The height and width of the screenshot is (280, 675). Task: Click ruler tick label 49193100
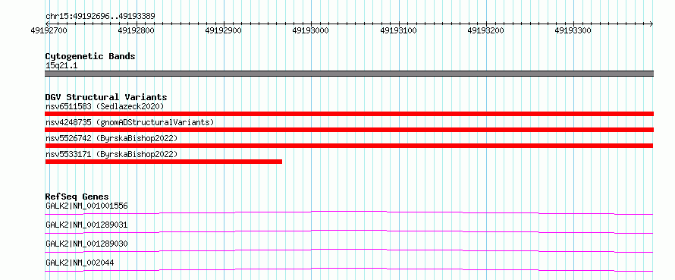(x=399, y=30)
